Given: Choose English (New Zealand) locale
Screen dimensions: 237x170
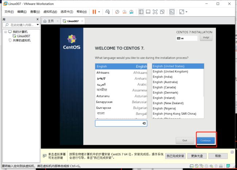Looking at the screenshot, I should (178, 103).
